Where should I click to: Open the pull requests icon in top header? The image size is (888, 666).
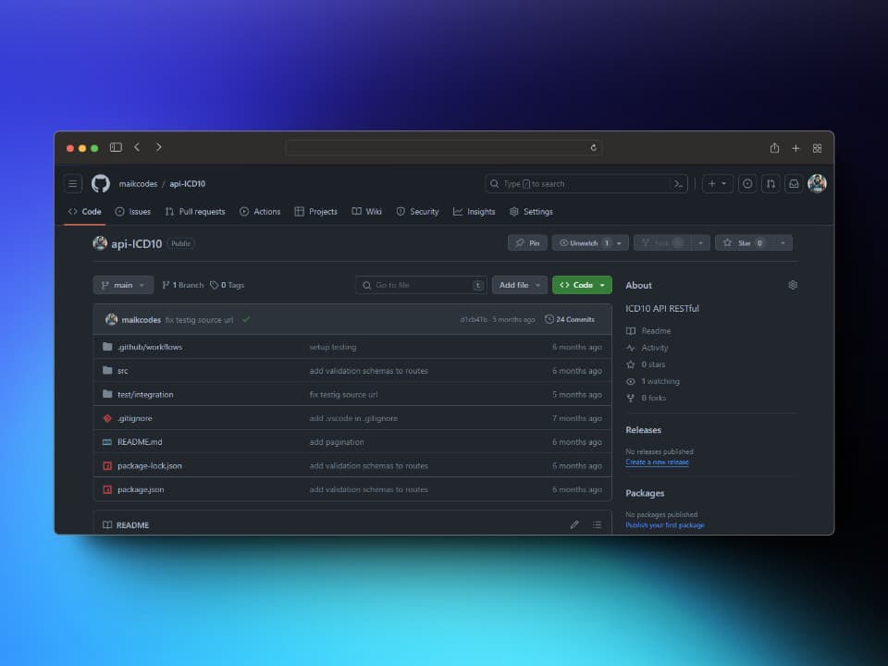(x=771, y=183)
